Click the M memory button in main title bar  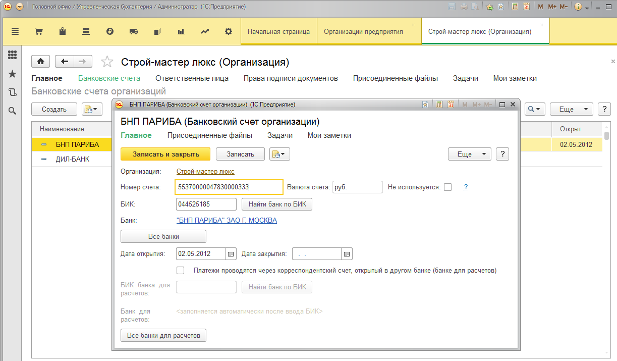(540, 7)
